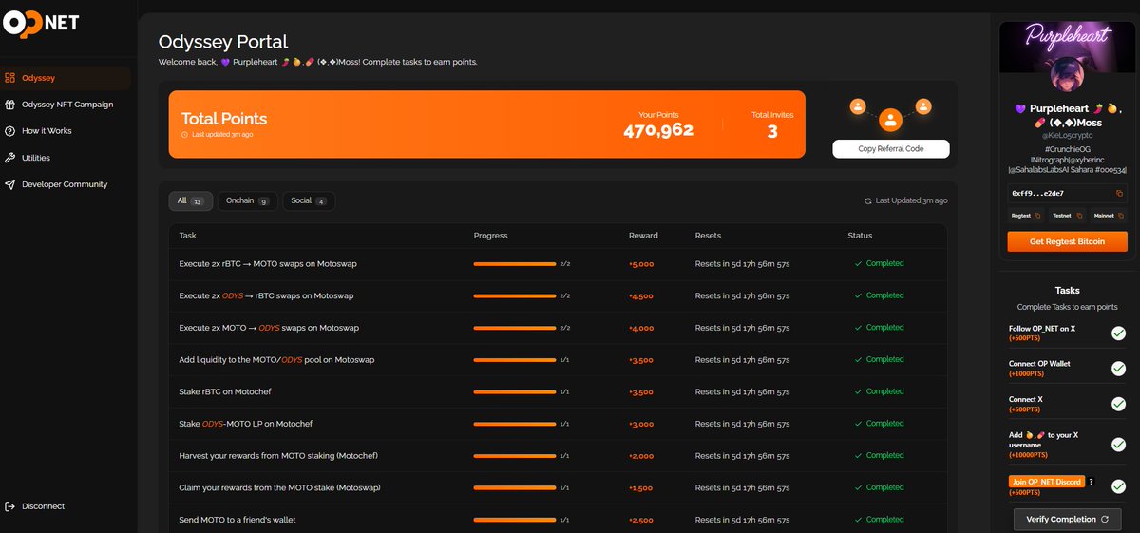Copy the Testnet address
The image size is (1140, 533).
(1079, 216)
